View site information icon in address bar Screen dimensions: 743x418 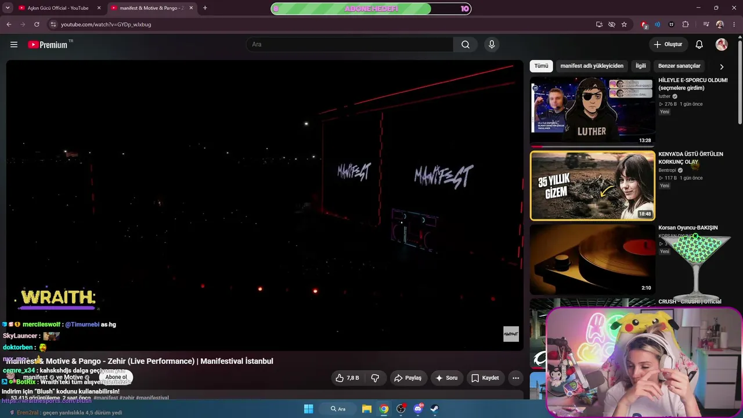(53, 24)
